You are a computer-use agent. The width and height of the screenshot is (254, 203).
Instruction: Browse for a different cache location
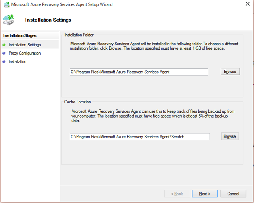point(230,136)
